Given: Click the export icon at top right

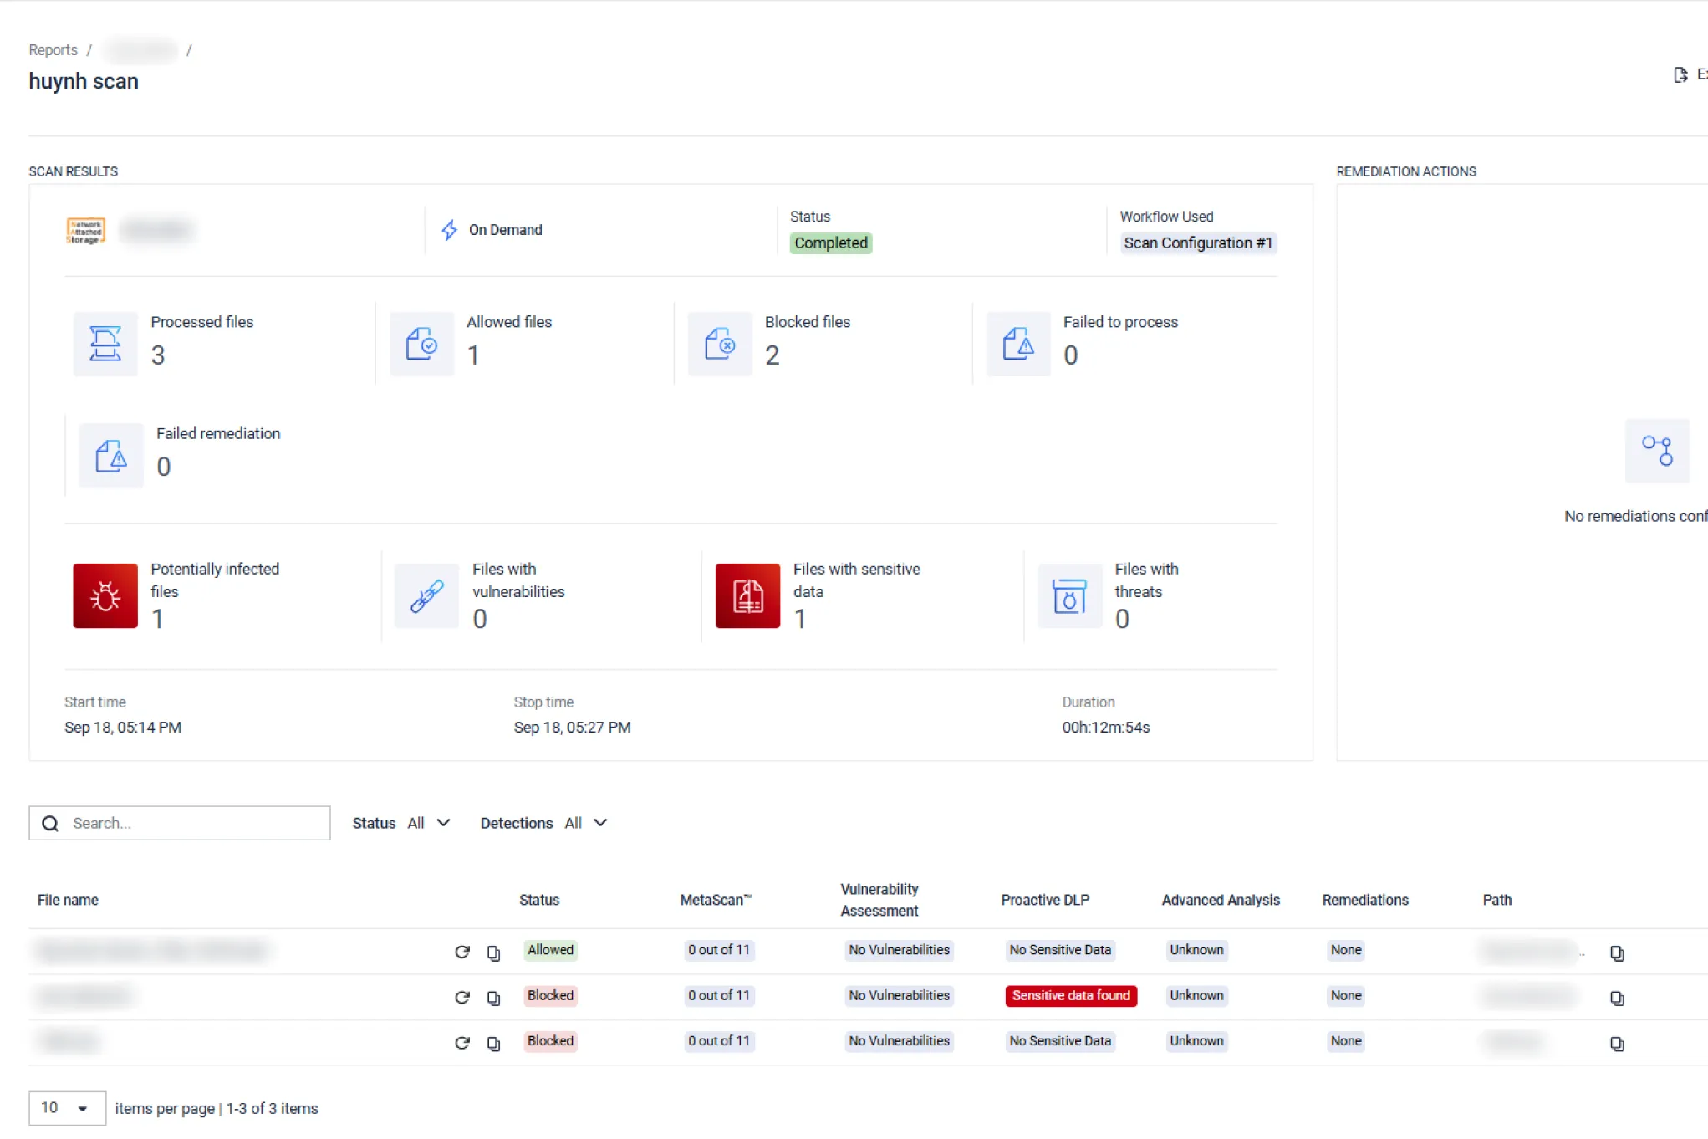Looking at the screenshot, I should 1680,75.
